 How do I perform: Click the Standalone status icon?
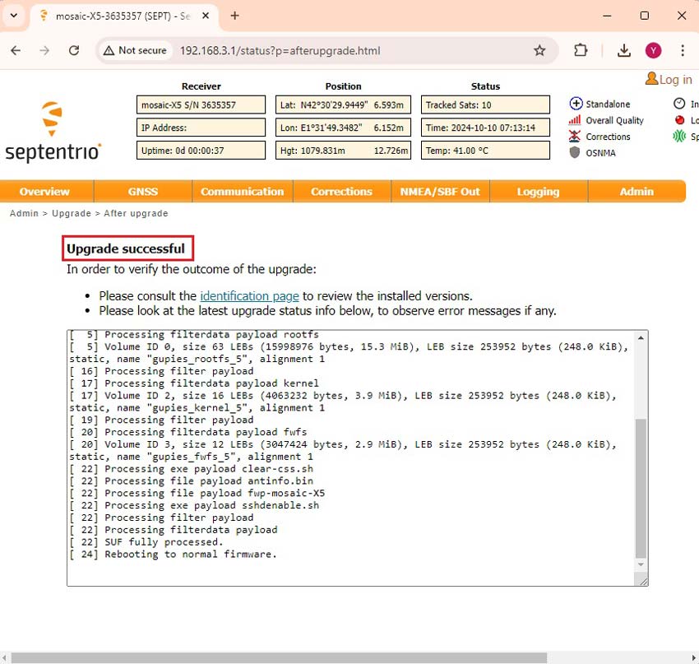[576, 104]
